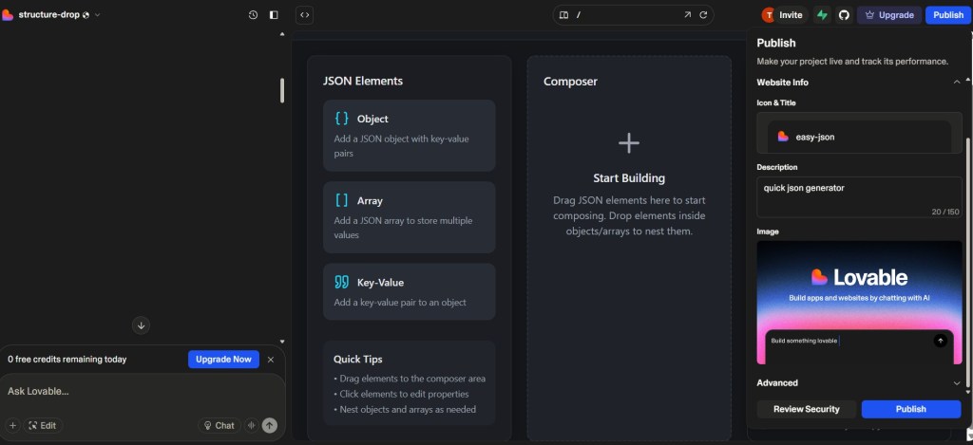Click '0 free credits remaining today' text
Viewport: 973px width, 445px height.
point(67,360)
